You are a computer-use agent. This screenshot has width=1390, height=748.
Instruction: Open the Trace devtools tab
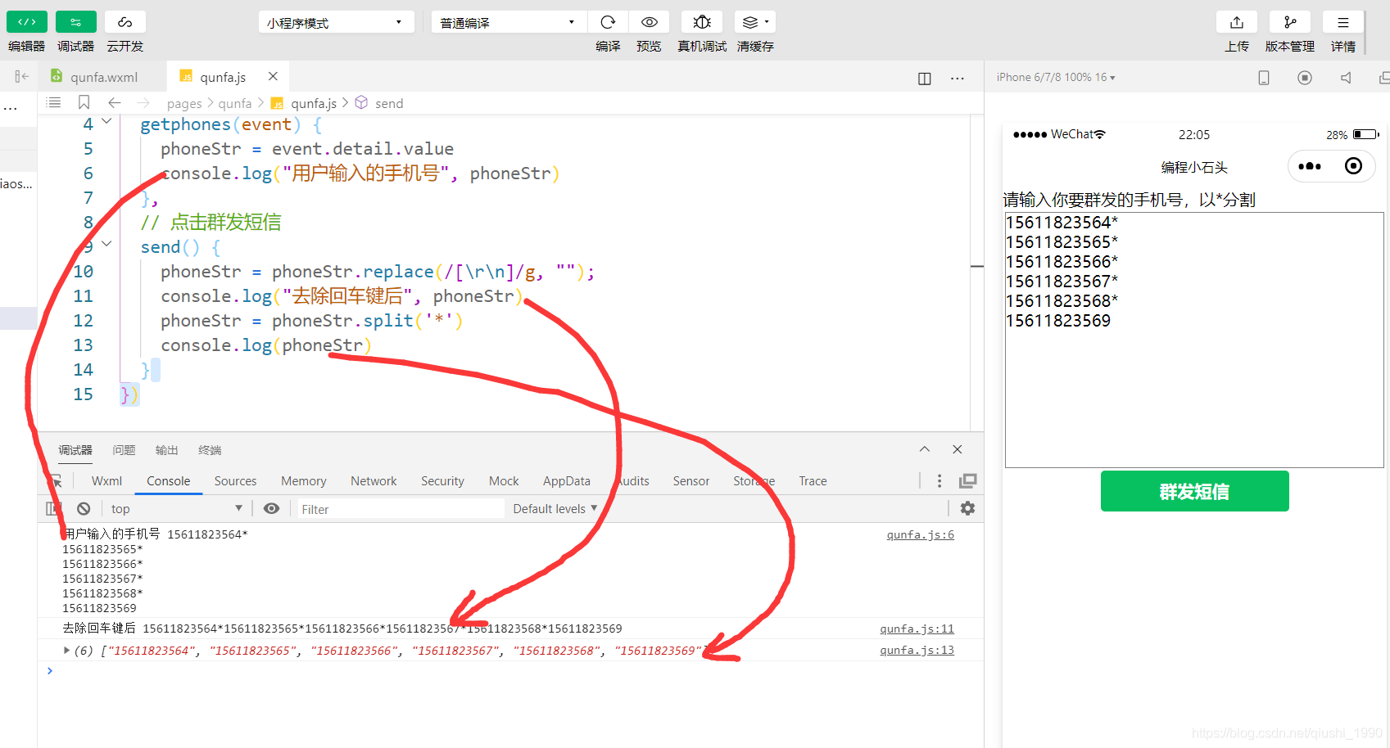(813, 481)
